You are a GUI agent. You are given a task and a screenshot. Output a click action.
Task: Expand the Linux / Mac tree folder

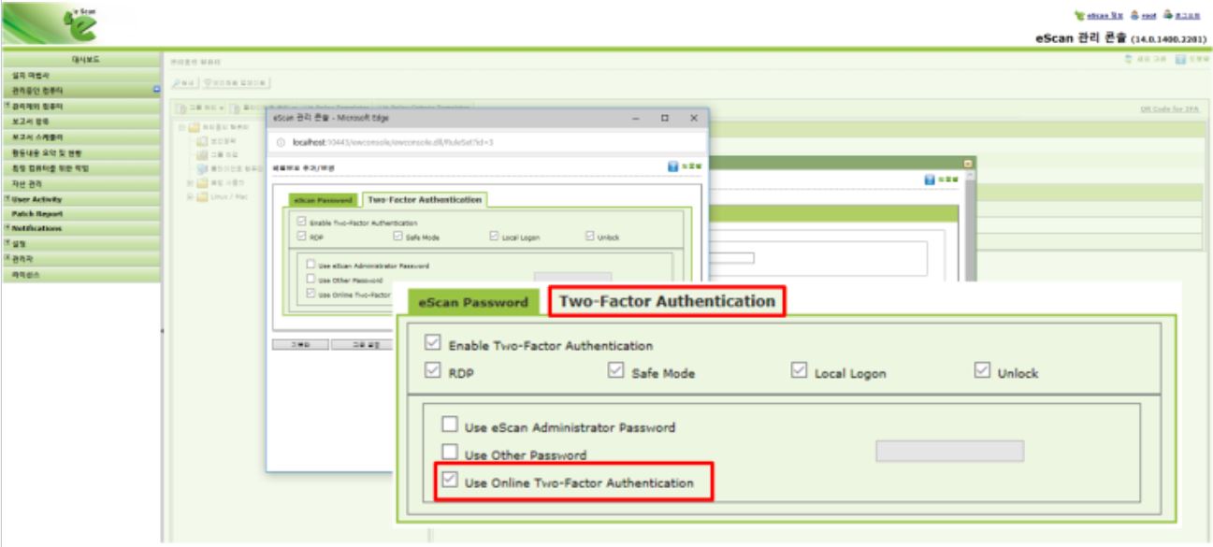tap(190, 195)
